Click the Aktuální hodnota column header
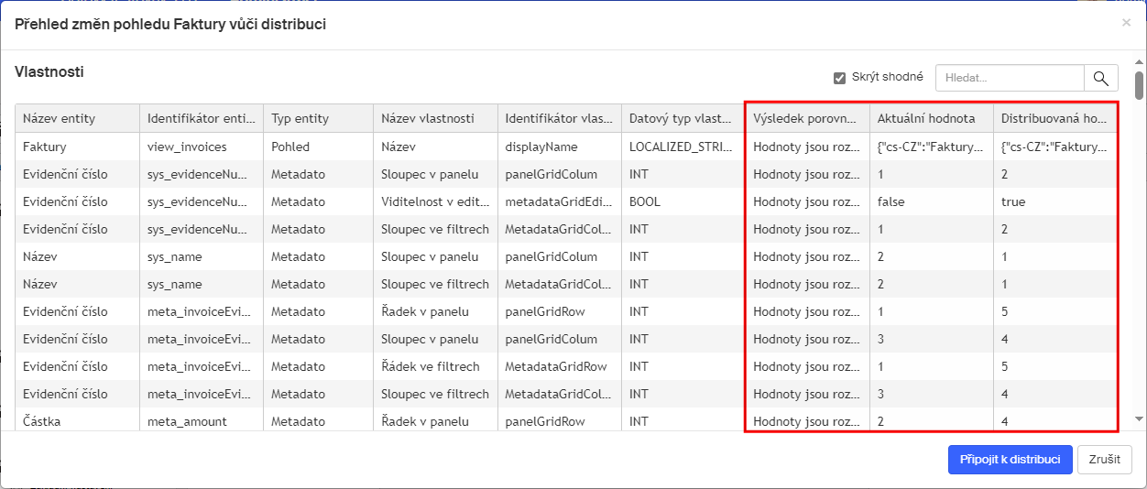This screenshot has height=489, width=1147. coord(932,119)
